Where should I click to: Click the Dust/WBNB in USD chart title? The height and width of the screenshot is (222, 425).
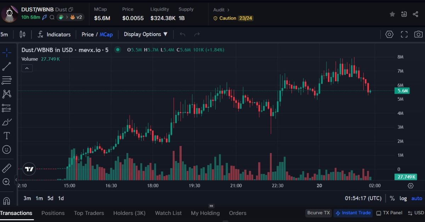coord(65,50)
